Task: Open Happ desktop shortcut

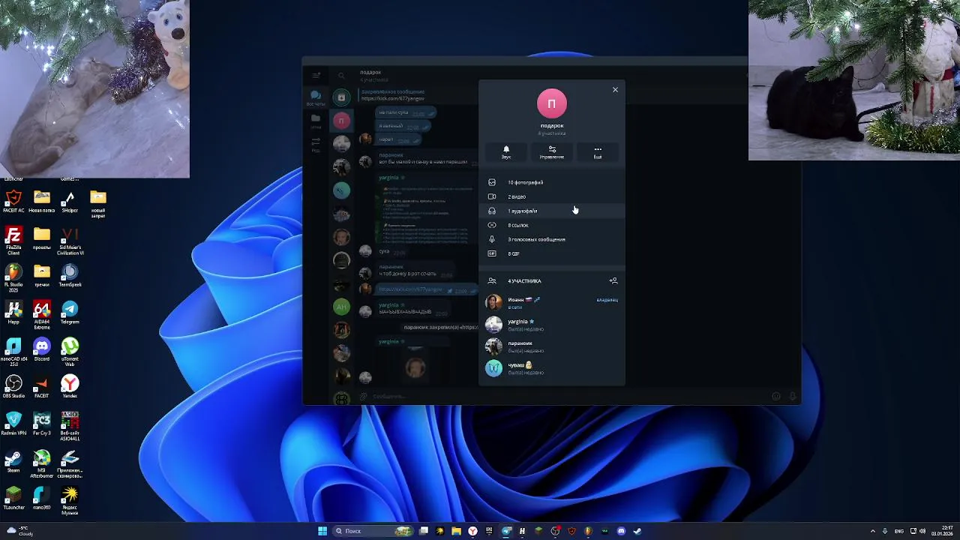Action: [13, 313]
